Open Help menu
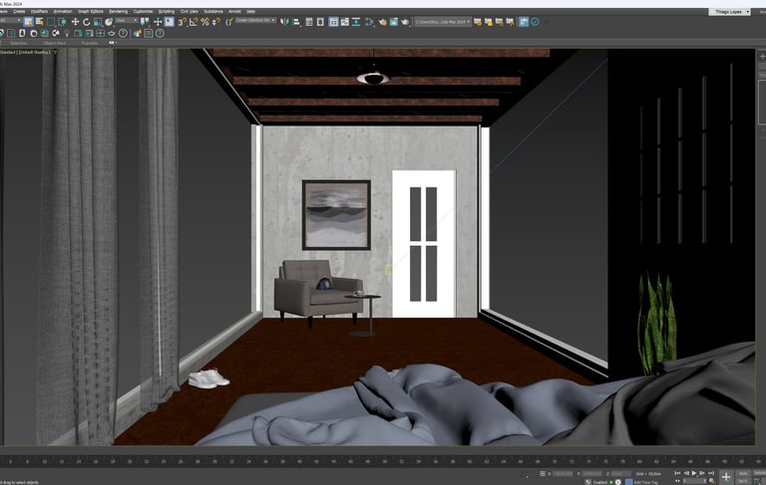The width and height of the screenshot is (766, 485). 250,11
